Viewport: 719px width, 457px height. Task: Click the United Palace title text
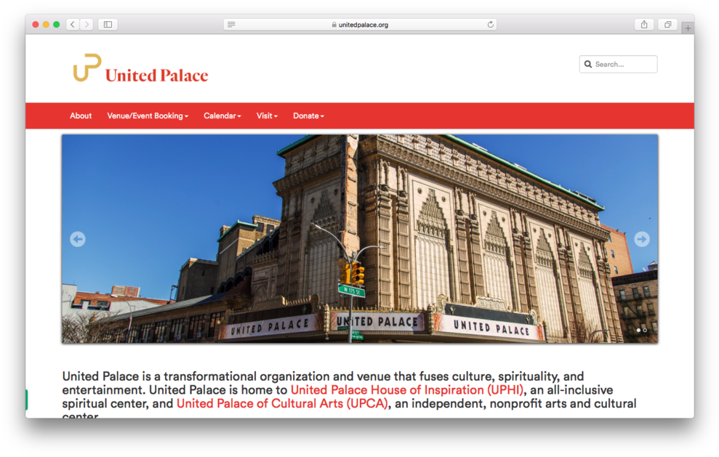pyautogui.click(x=157, y=75)
